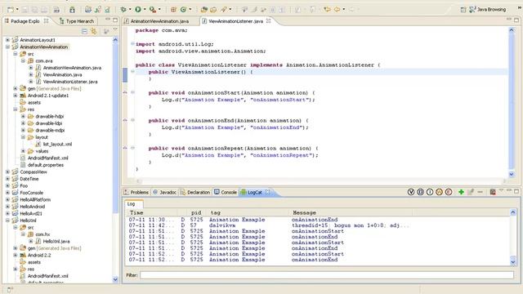Open the Declaration tab
The height and width of the screenshot is (294, 523).
(195, 193)
